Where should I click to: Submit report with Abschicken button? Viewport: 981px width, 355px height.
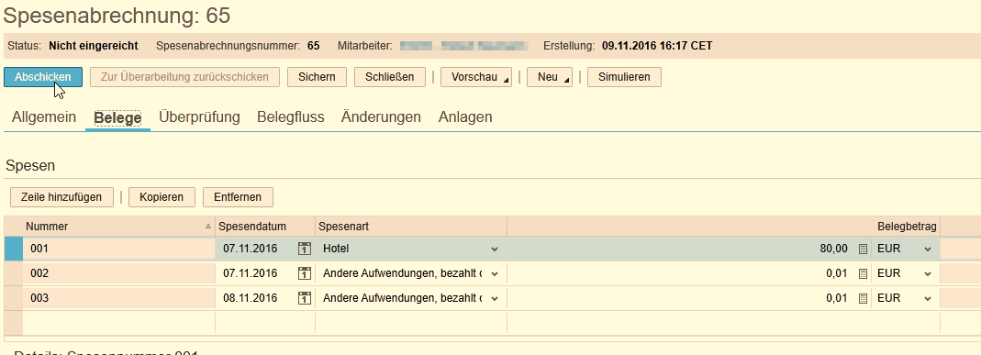(x=43, y=77)
